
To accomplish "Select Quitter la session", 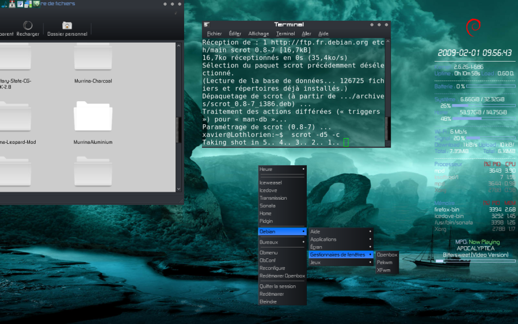I will coord(282,287).
